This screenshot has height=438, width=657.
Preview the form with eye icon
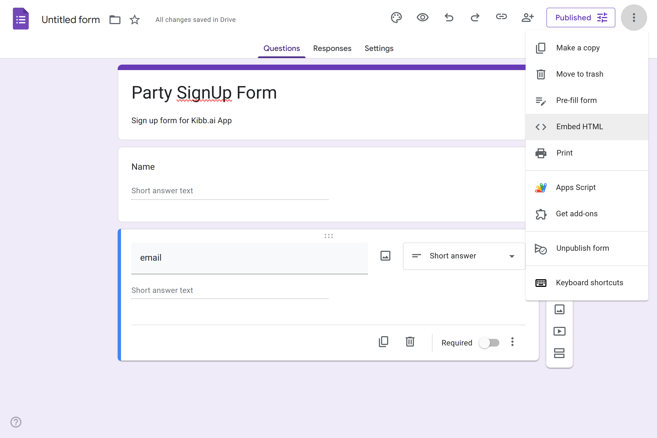(x=422, y=18)
